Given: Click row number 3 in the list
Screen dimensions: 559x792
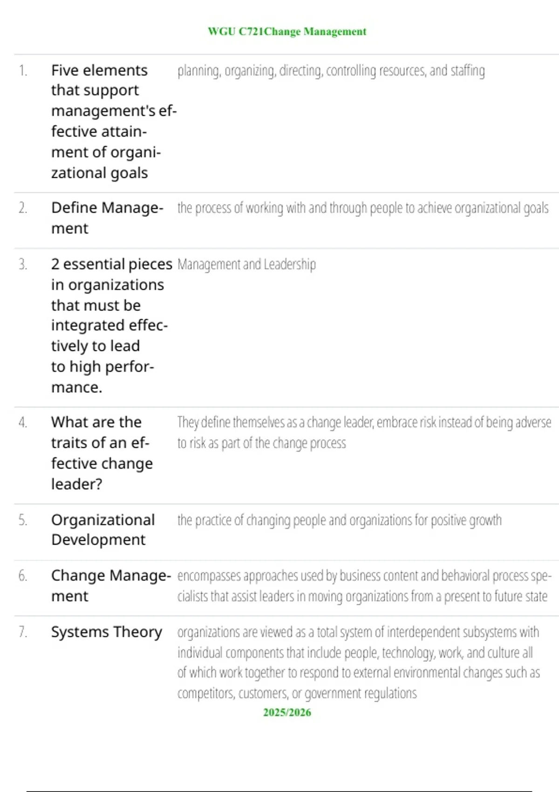Looking at the screenshot, I should (23, 264).
